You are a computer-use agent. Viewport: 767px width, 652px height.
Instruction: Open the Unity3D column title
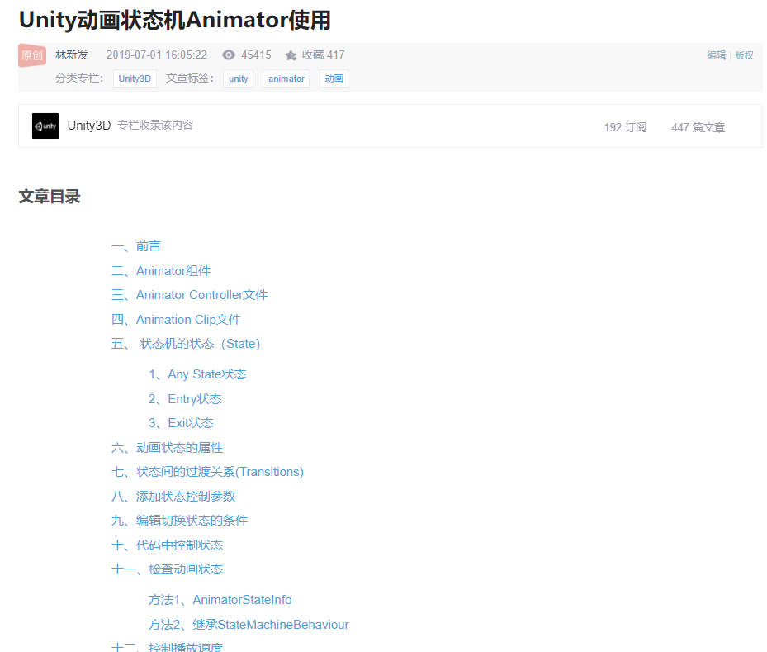89,126
